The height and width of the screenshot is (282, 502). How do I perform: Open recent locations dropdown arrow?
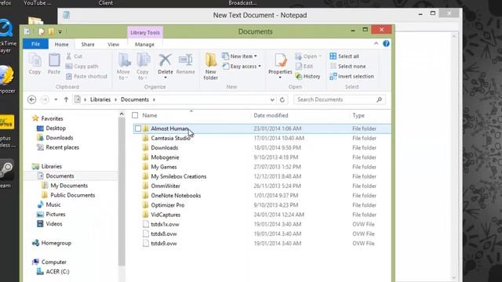[x=56, y=99]
